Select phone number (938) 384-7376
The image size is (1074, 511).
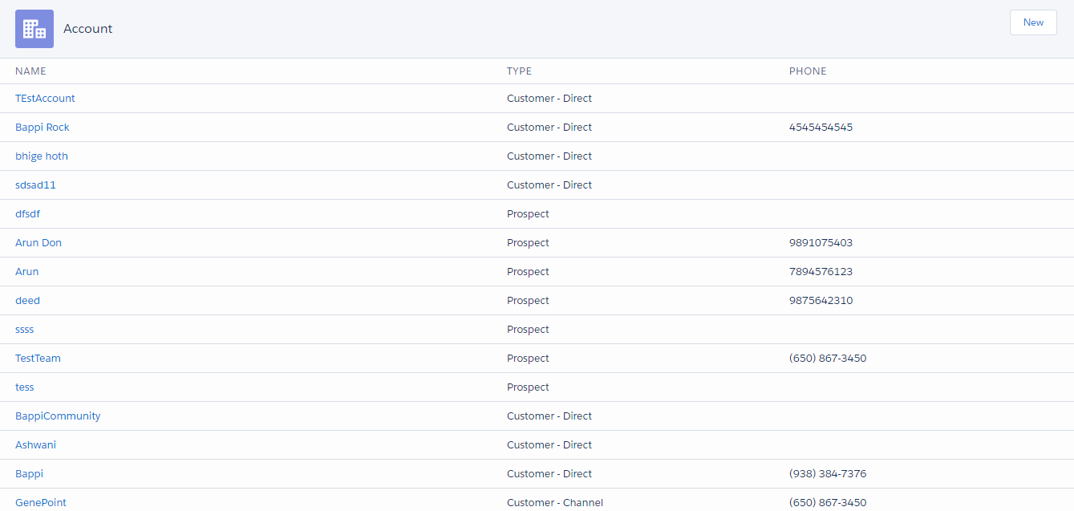[x=828, y=474]
